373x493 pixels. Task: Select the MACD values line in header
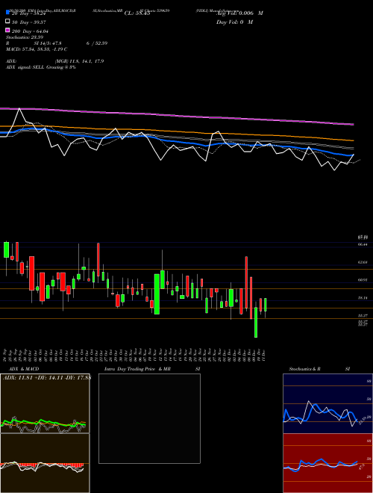pyautogui.click(x=37, y=49)
